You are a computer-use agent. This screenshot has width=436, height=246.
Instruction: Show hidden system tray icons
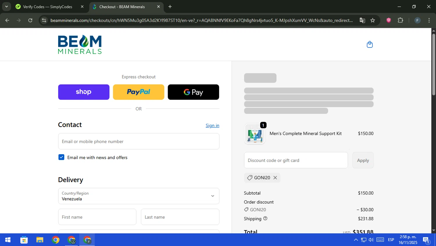356,240
